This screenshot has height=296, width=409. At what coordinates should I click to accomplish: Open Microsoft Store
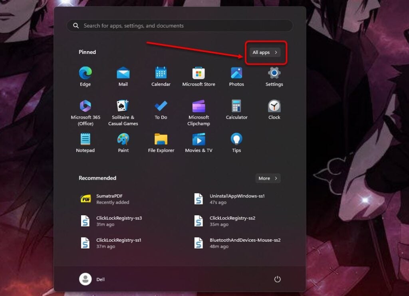(199, 76)
